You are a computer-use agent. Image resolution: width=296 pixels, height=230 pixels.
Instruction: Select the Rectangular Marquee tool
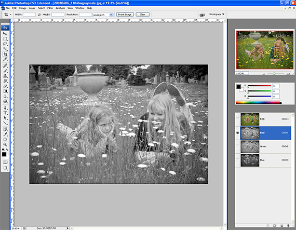[5, 38]
